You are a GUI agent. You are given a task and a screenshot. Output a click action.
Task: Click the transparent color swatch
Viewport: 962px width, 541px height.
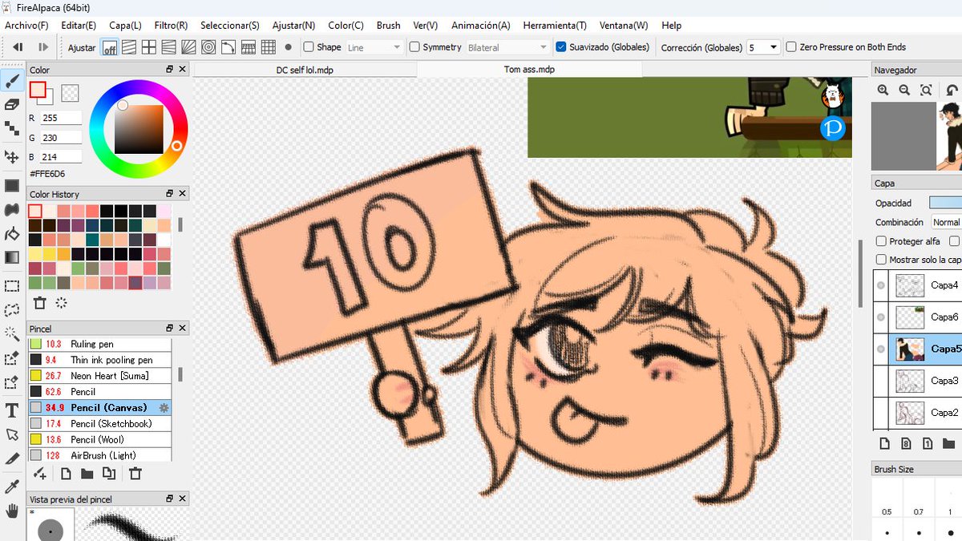click(70, 94)
